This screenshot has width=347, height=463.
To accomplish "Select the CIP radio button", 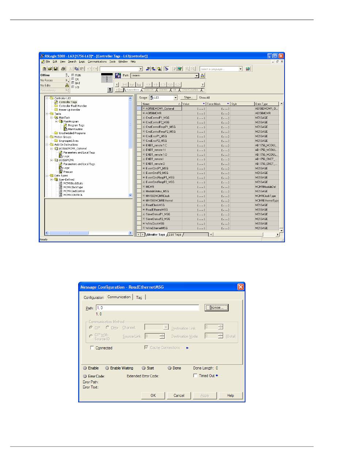I will tap(91, 327).
